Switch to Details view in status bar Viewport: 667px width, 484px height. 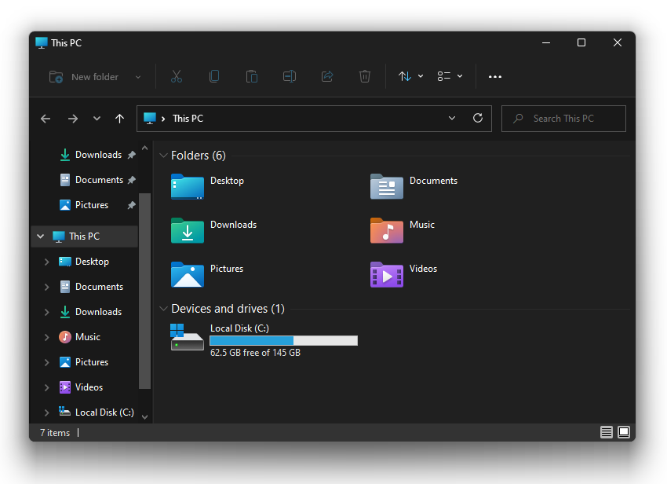[606, 432]
